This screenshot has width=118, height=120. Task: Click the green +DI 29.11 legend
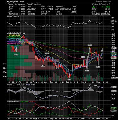click(x=24, y=101)
